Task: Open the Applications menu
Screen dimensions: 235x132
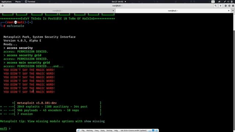Action: click(7, 1)
